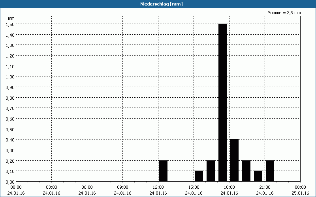Image resolution: width=316 pixels, height=197 pixels.
Task: Click the mm unit label on the axis
Action: pos(11,18)
